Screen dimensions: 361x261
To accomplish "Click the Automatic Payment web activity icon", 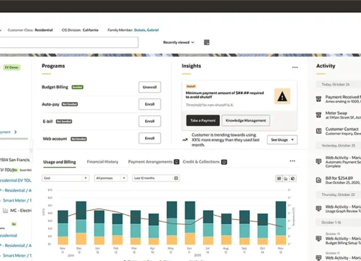I will [x=319, y=161].
